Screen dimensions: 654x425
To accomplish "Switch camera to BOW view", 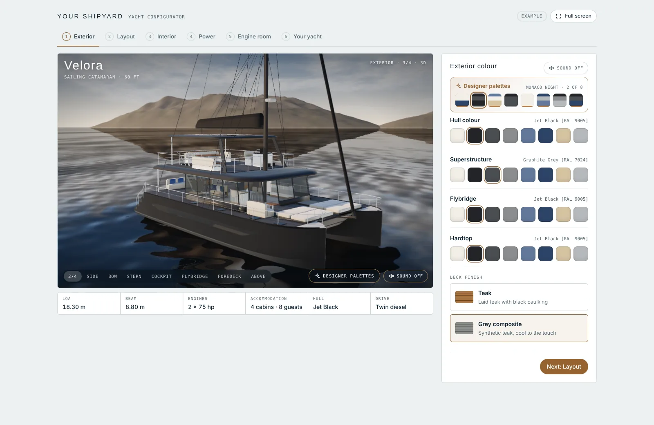I will tap(113, 276).
